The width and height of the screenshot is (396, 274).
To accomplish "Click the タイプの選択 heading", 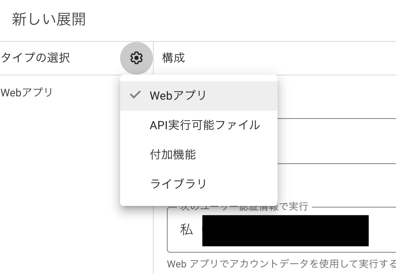I will point(35,58).
